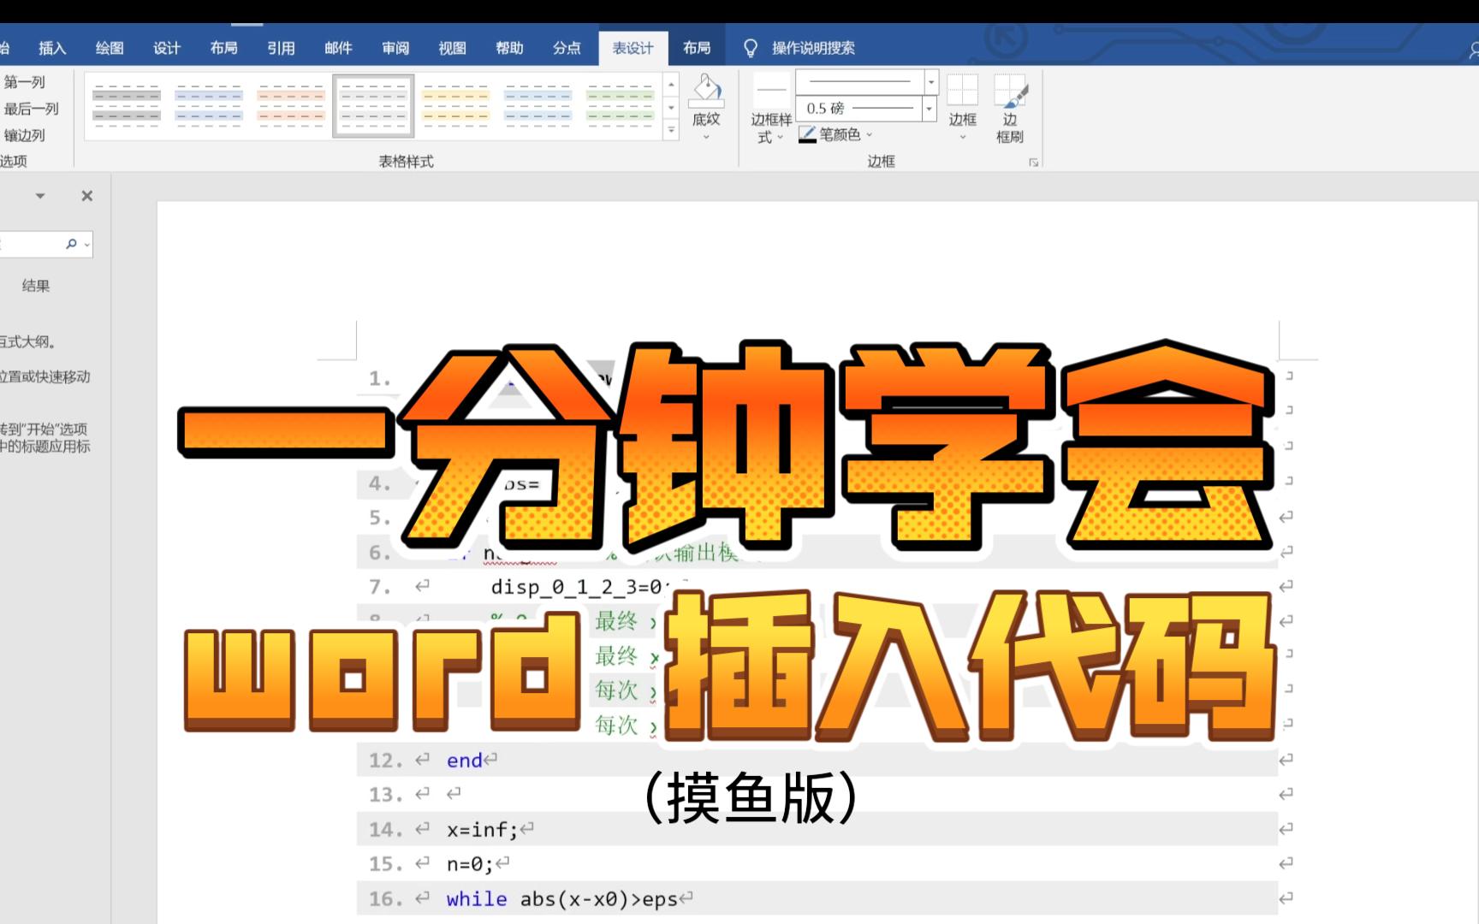The image size is (1479, 924).
Task: Open the table 布局 tab beside 表设计
Action: (697, 48)
